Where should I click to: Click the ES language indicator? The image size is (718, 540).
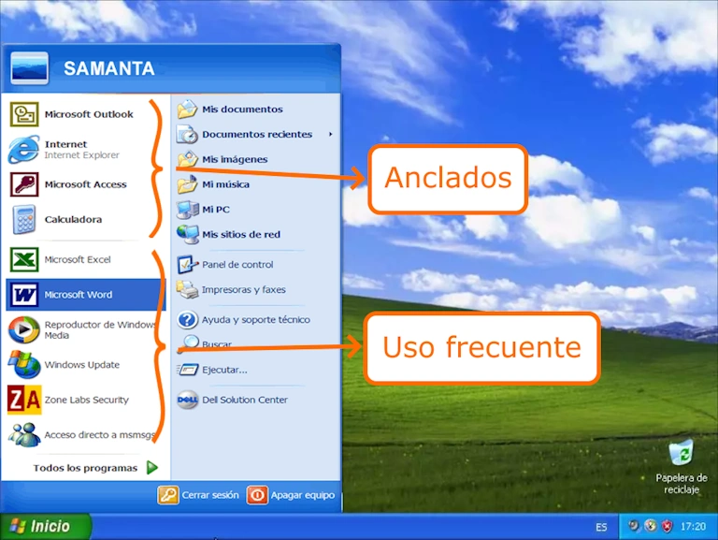pyautogui.click(x=601, y=527)
